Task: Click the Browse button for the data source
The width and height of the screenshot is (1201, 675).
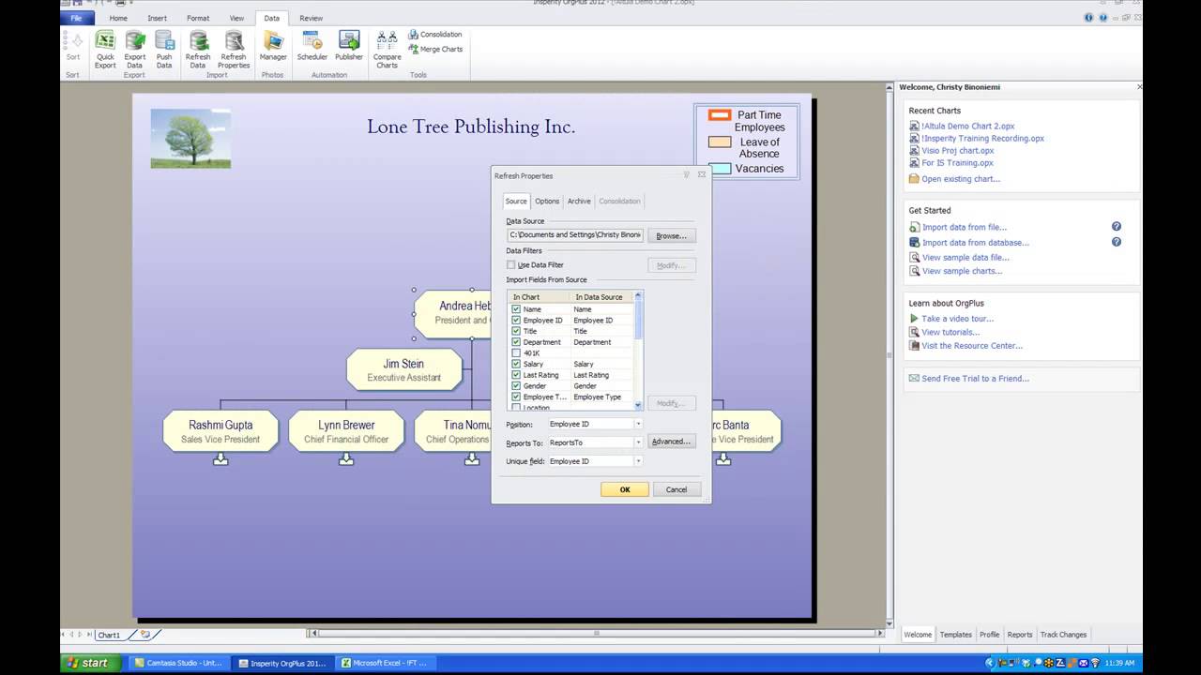Action: [x=671, y=235]
